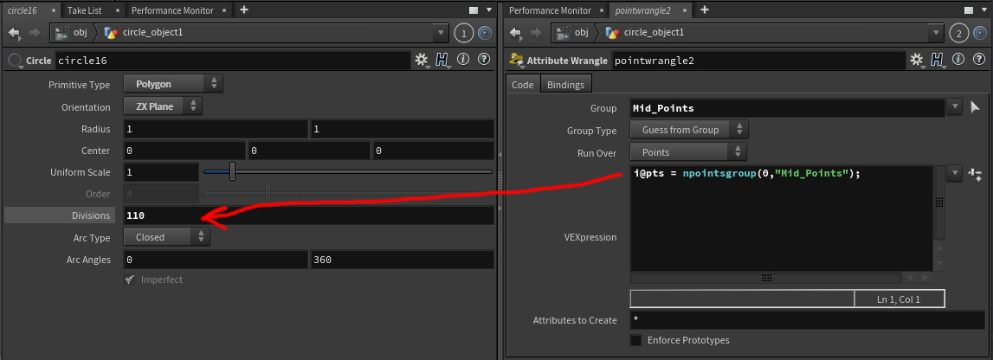Click the H preset icon for circle16
The image size is (993, 360).
[x=442, y=60]
